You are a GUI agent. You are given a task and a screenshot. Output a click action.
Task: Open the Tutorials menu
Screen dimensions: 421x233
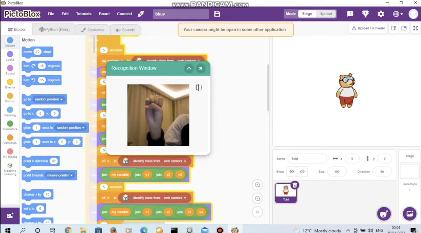[83, 14]
